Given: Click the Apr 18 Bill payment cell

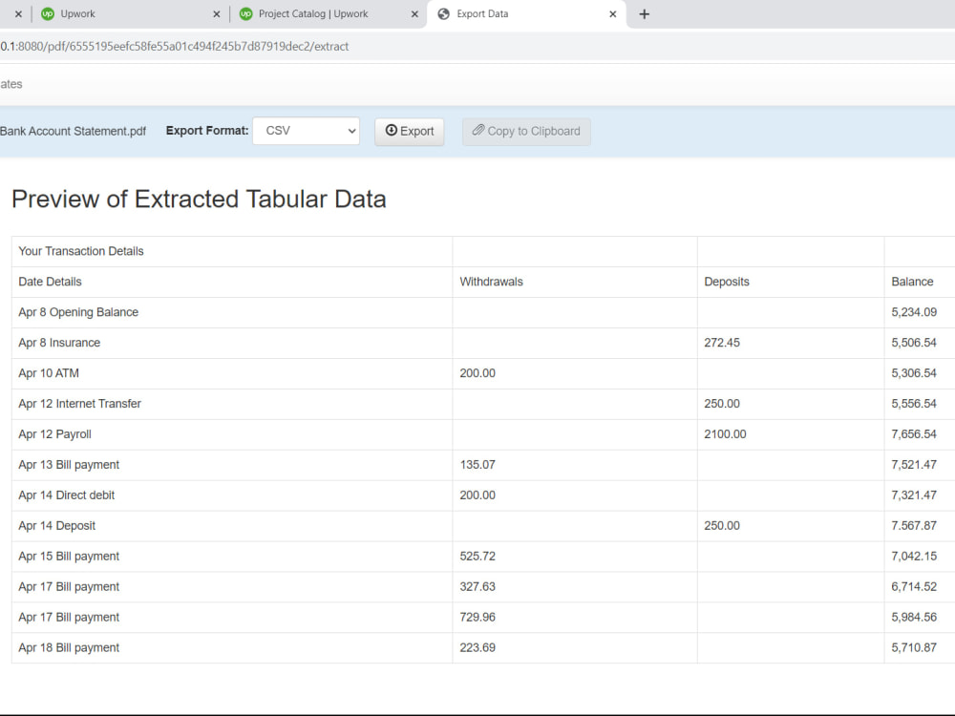Looking at the screenshot, I should 232,648.
